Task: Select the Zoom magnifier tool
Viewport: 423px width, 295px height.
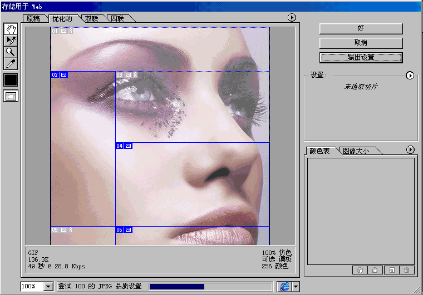Action: (x=11, y=52)
